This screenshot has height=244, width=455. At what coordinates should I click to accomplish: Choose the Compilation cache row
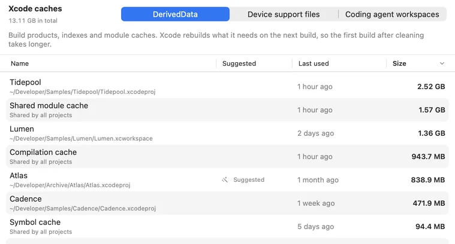228,157
